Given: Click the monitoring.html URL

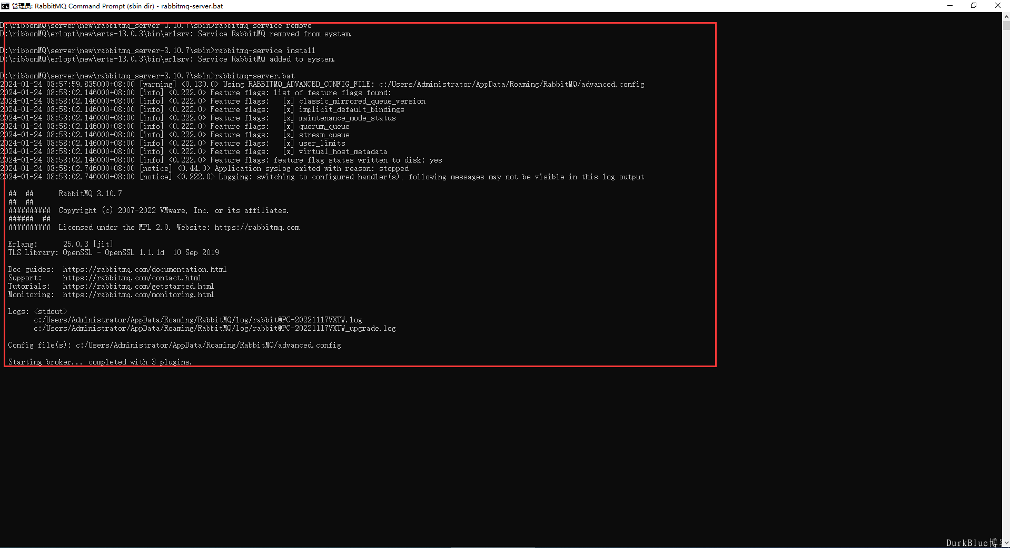Looking at the screenshot, I should (138, 295).
